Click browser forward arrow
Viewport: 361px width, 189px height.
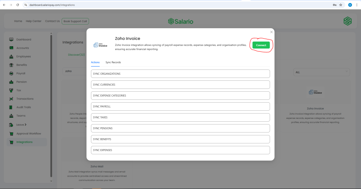coord(11,5)
